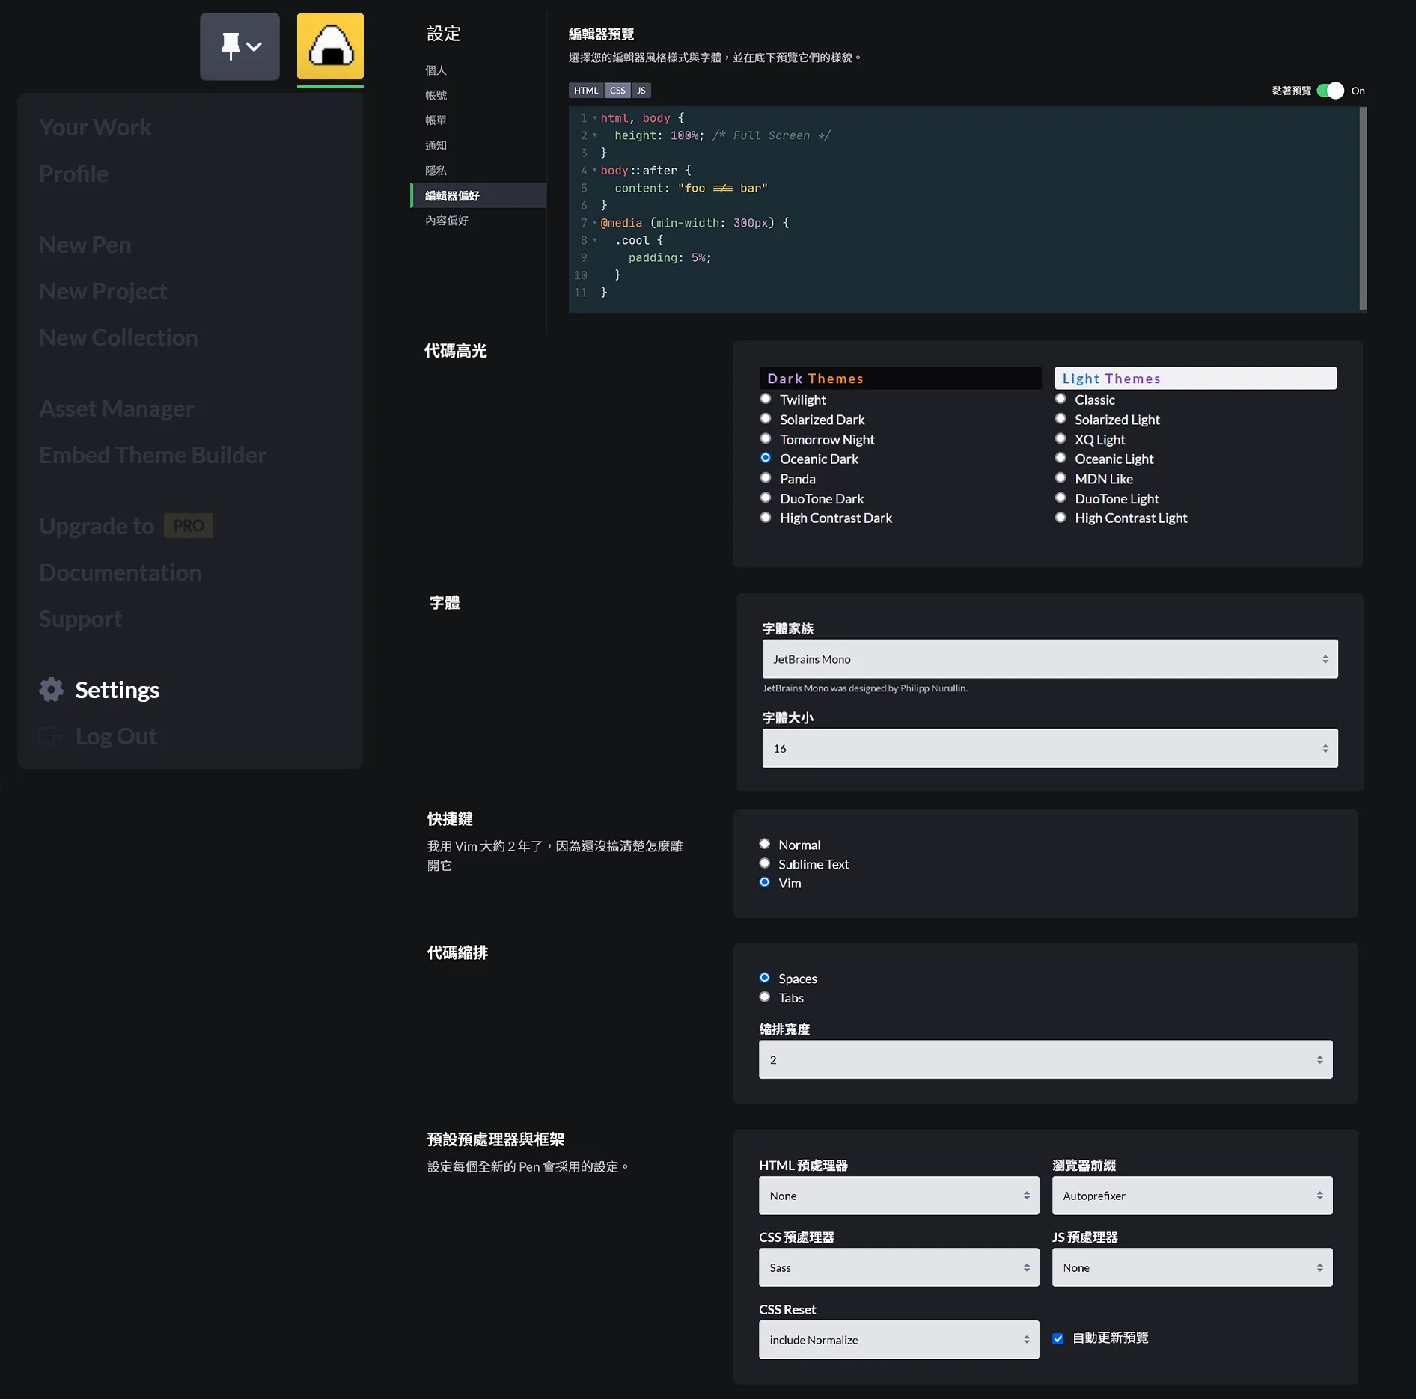
Task: Click the editor preview vertical scrollbar
Action: (x=1363, y=208)
